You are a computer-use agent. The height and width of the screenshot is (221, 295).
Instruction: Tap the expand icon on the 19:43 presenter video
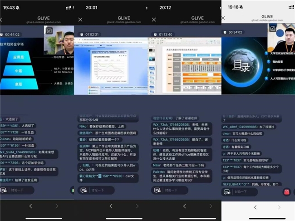(49, 31)
